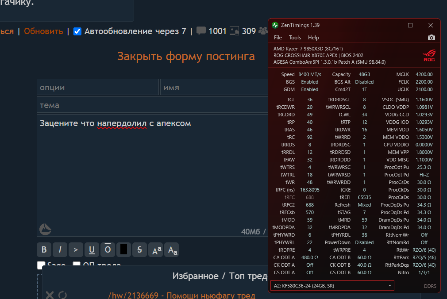
Task: Refresh the favorites panel with the circular arrow icon
Action: click(62, 295)
